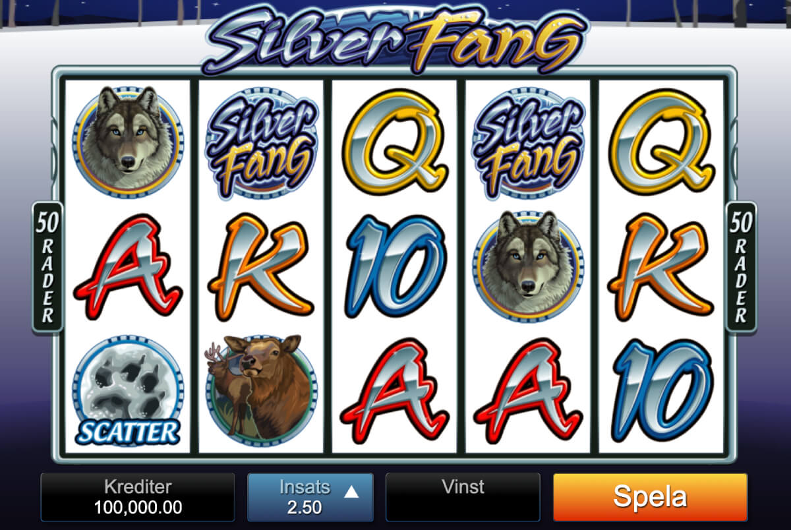
Task: Select the elk symbol on reel two
Action: point(261,387)
